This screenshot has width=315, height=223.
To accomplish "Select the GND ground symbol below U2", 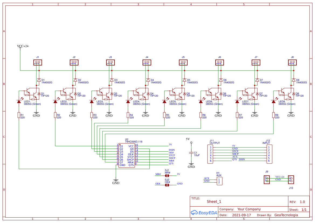I will click(x=116, y=180).
